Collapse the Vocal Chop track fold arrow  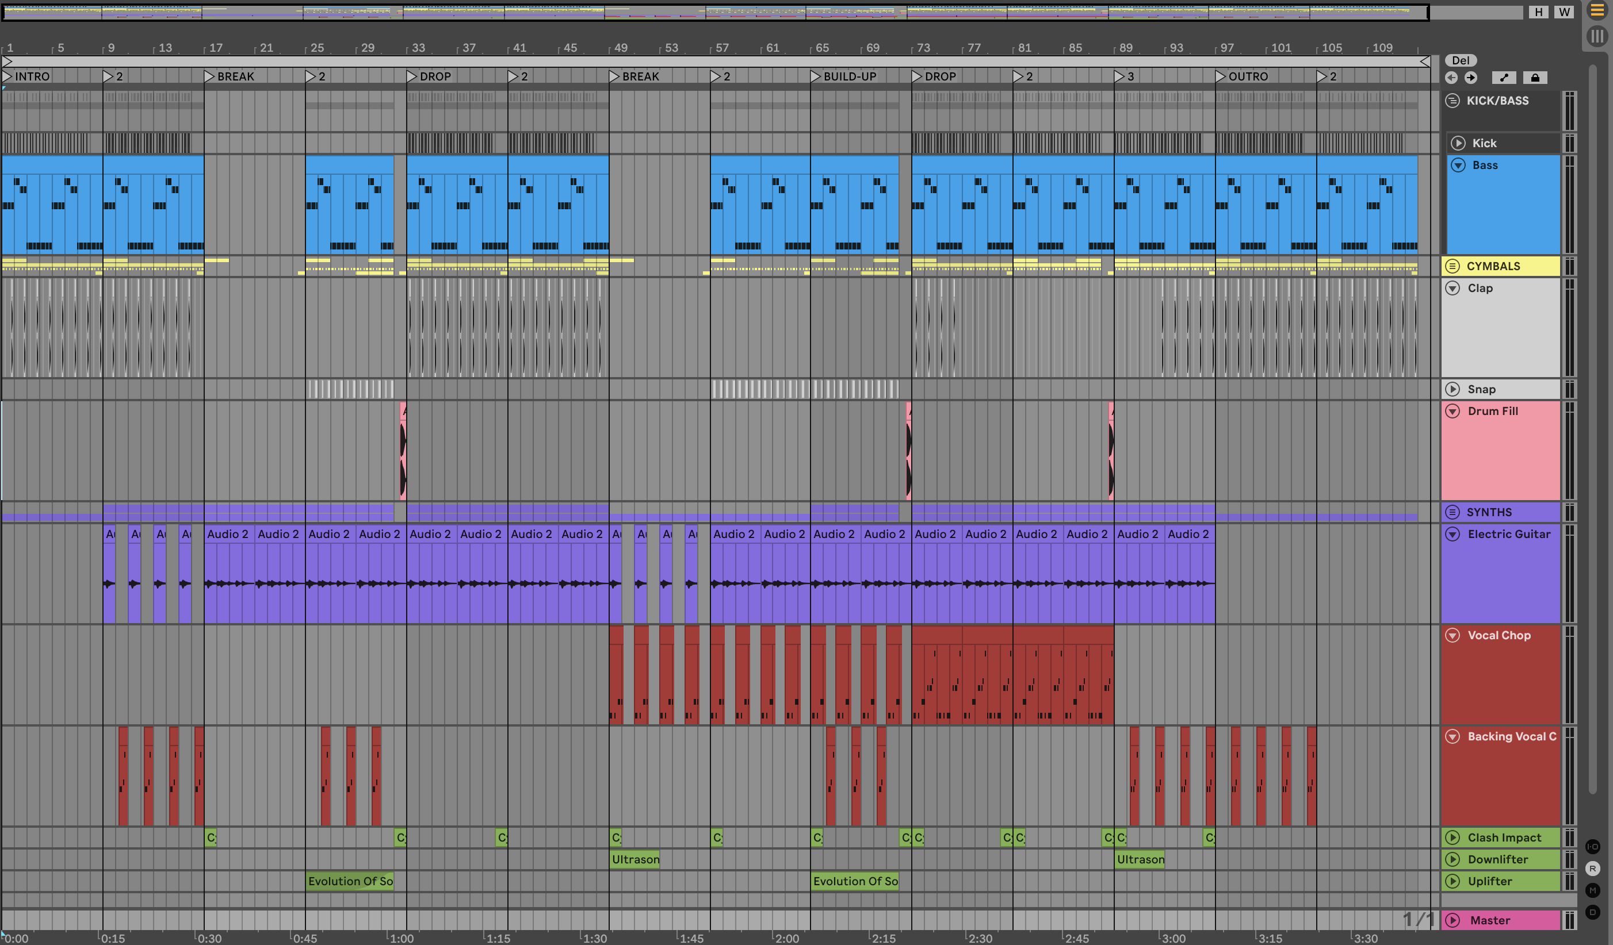1453,635
